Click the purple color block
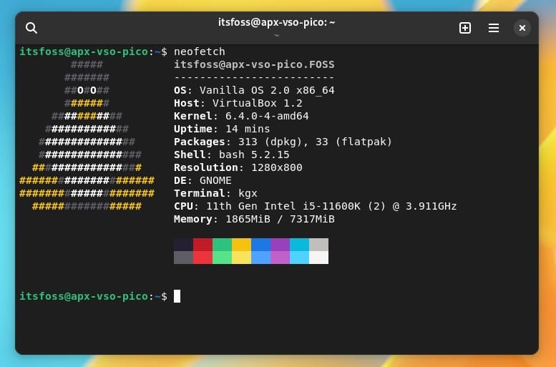The image size is (556, 367). tap(280, 245)
